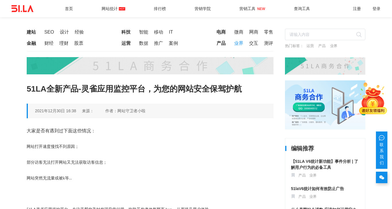
Task: Click the line 网站打开速度慢找不到原因
Action: 53,146
